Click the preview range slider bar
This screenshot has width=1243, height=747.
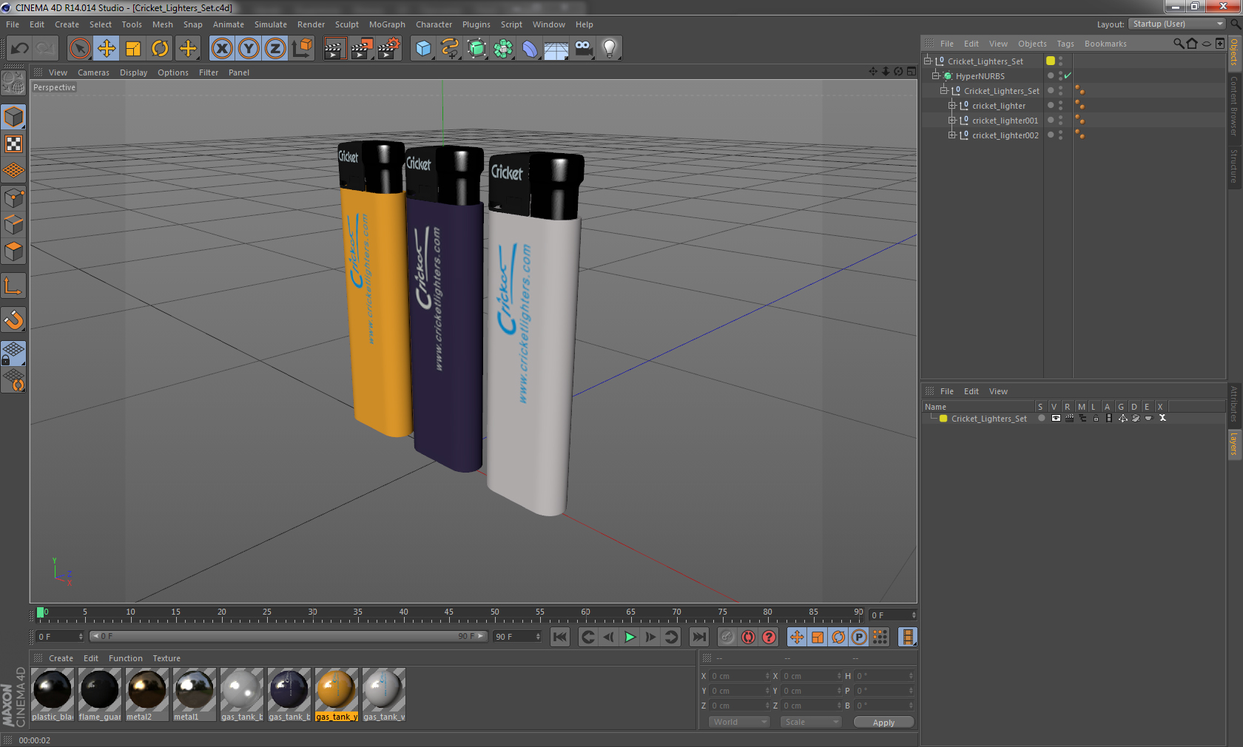pyautogui.click(x=289, y=636)
